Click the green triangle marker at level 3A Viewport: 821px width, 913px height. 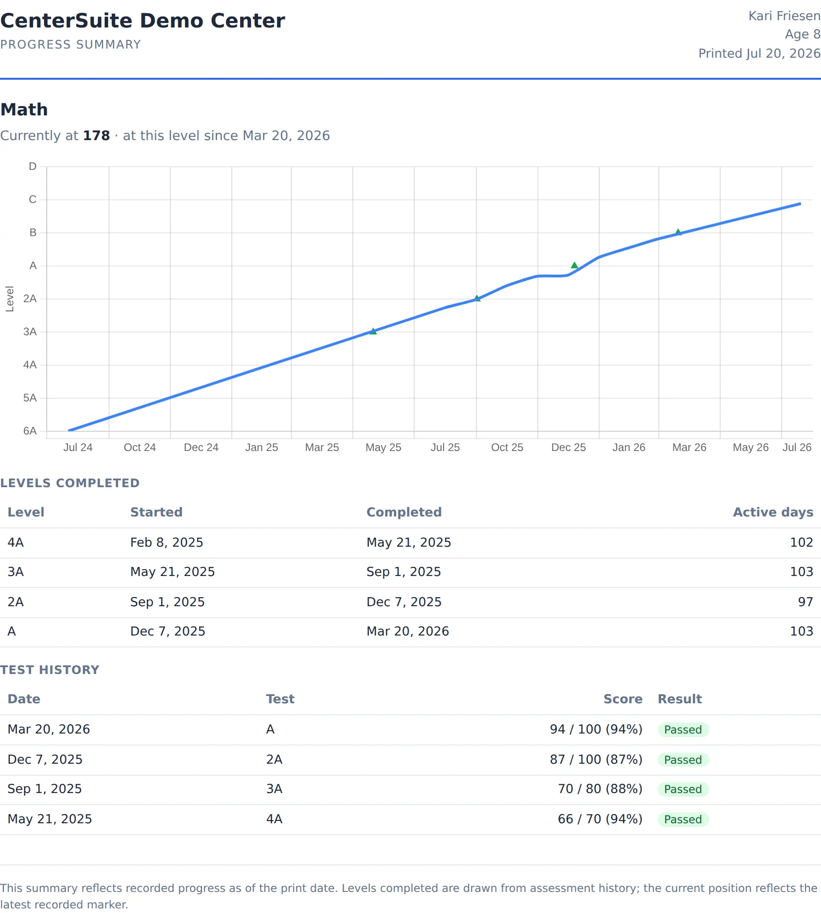point(373,331)
